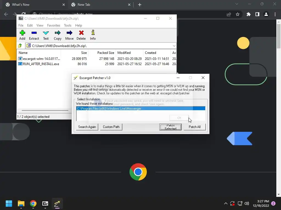This screenshot has width=281, height=210.
Task: Show hidden system tray icons
Action: 226,203
